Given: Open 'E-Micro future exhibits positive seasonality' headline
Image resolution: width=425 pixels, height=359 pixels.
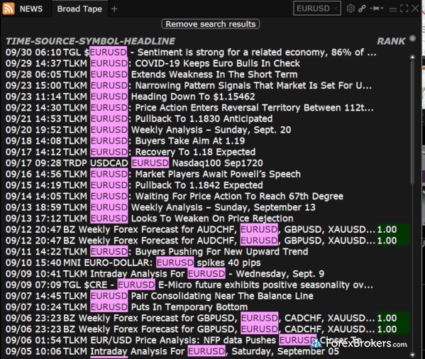Looking at the screenshot, I should coord(189,285).
